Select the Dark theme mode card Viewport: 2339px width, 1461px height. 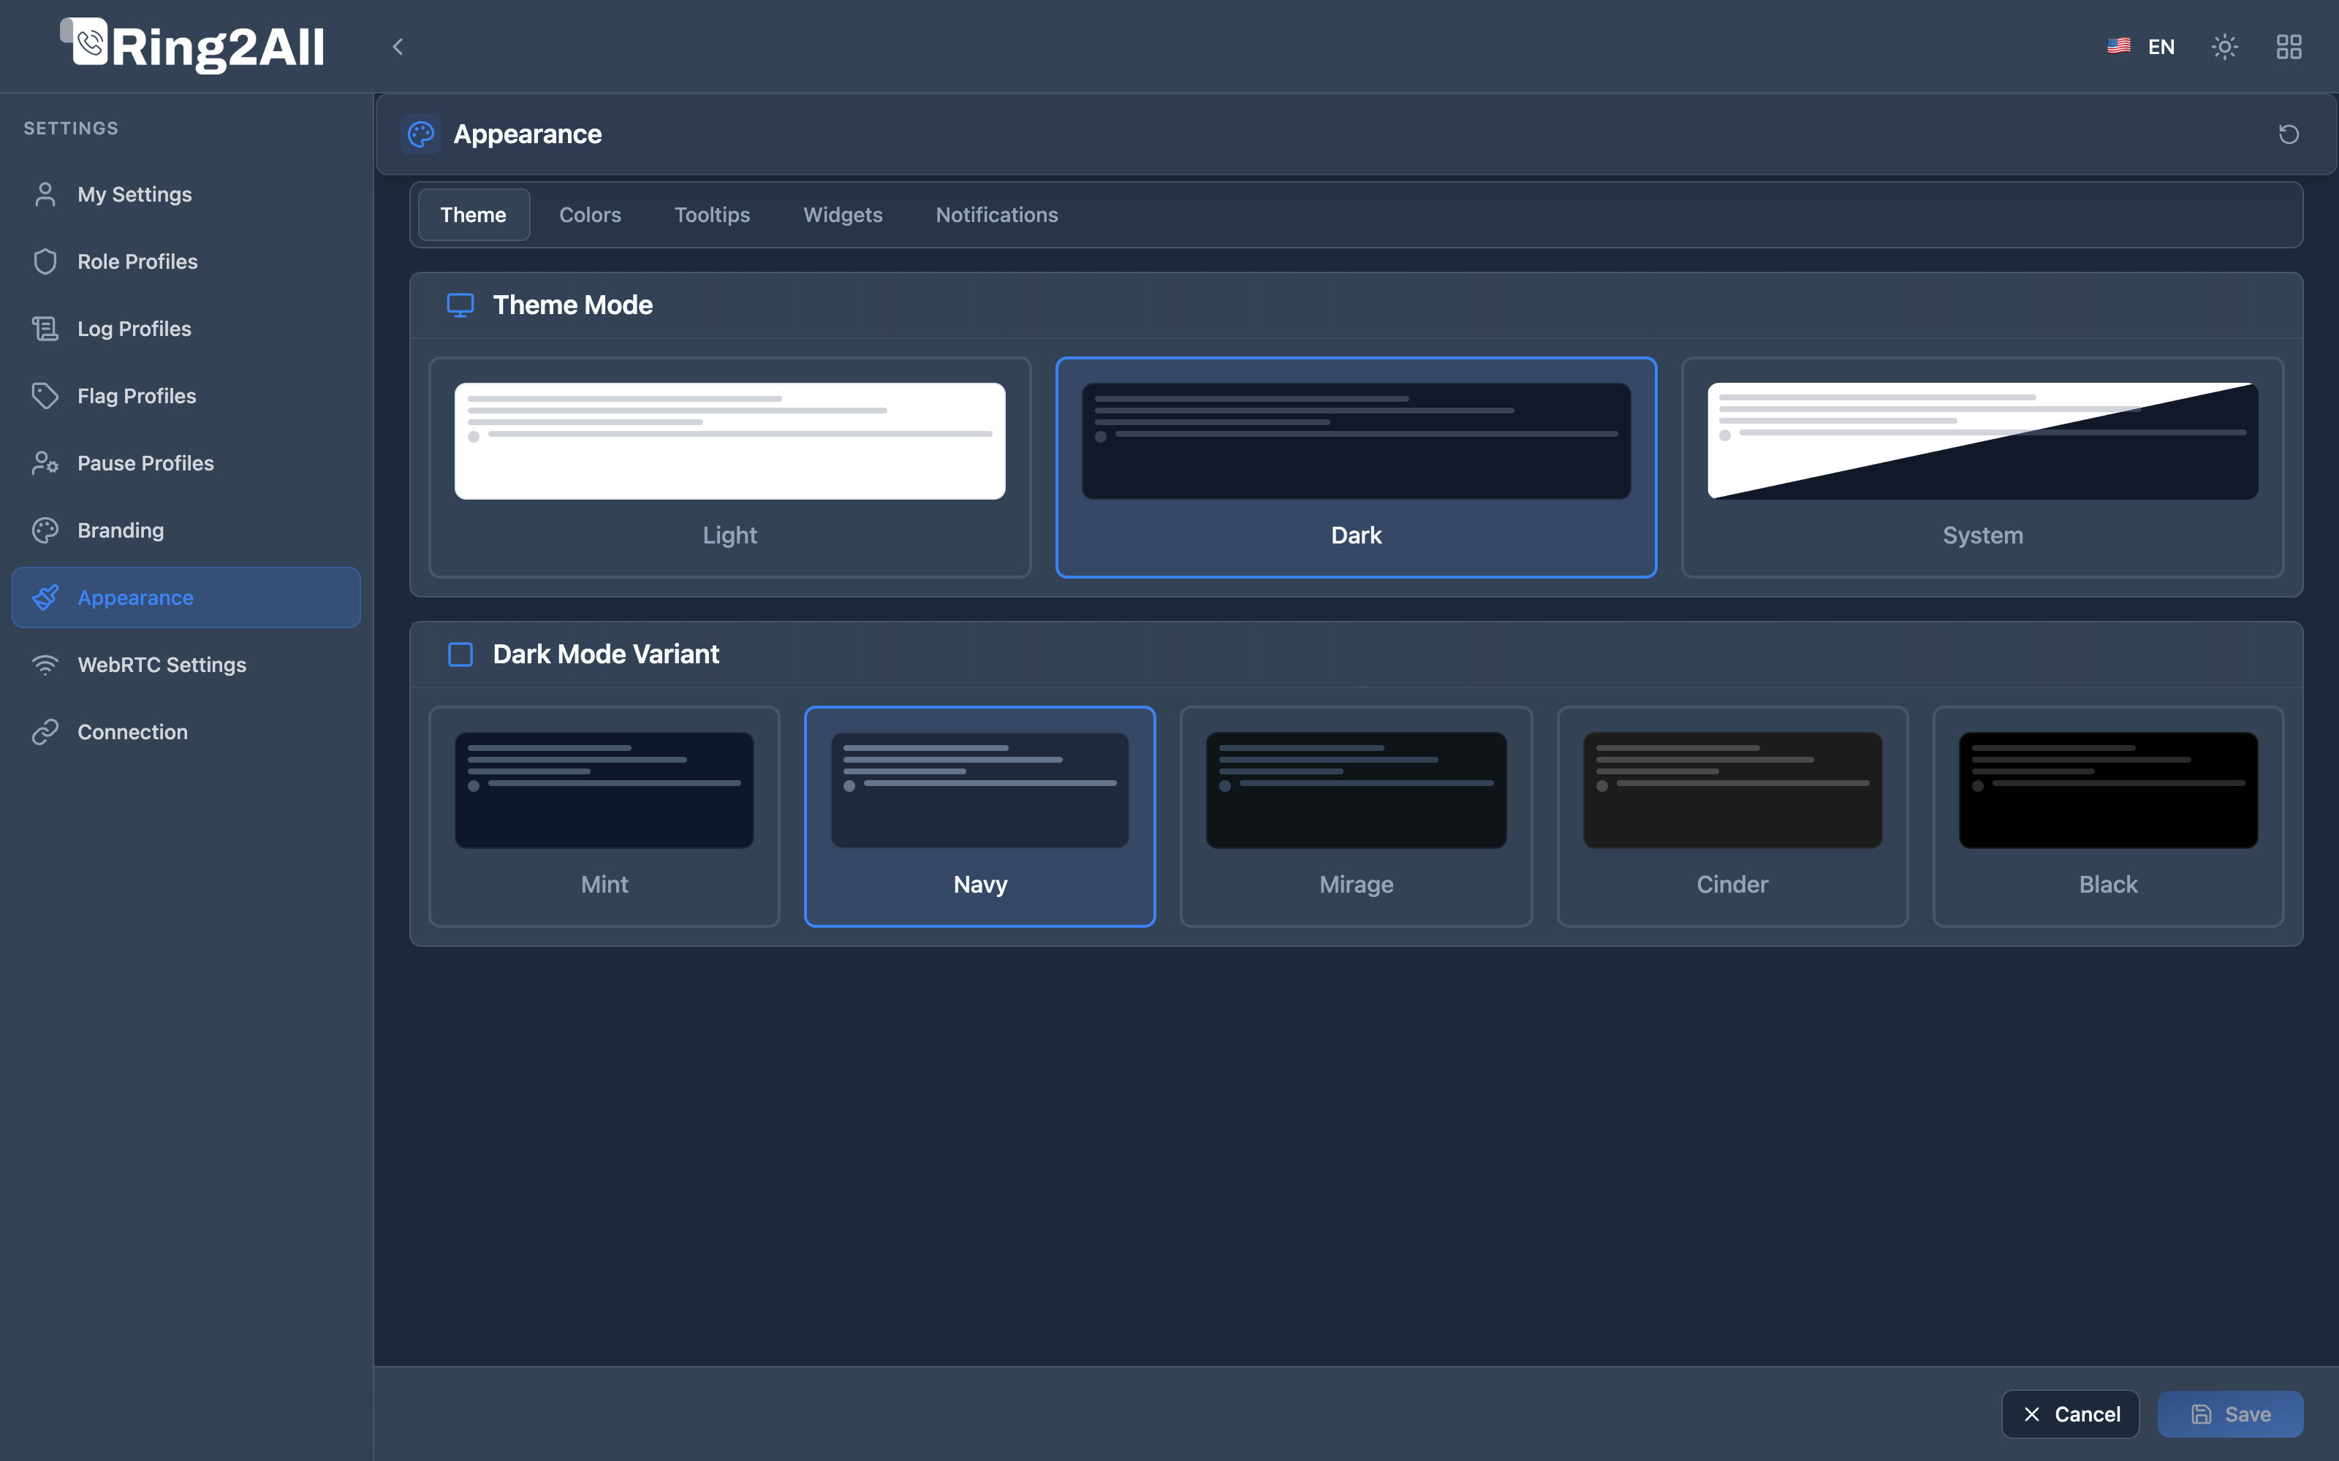point(1356,468)
